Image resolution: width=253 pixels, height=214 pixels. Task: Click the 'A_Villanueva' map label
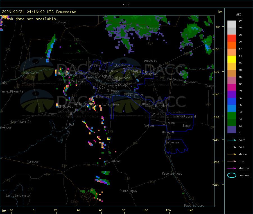click(x=147, y=28)
